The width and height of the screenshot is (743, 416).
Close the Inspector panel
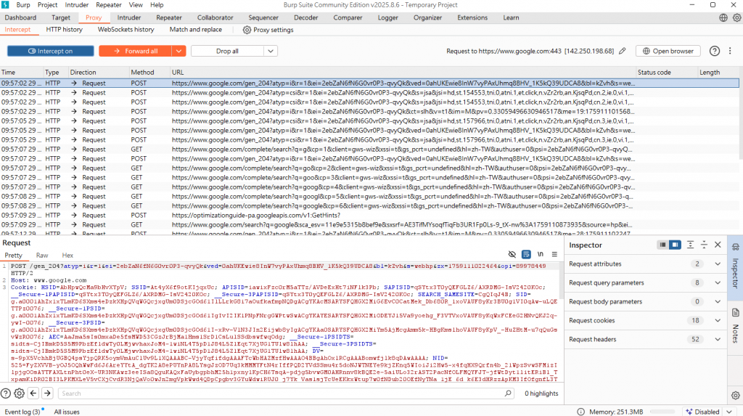(718, 245)
